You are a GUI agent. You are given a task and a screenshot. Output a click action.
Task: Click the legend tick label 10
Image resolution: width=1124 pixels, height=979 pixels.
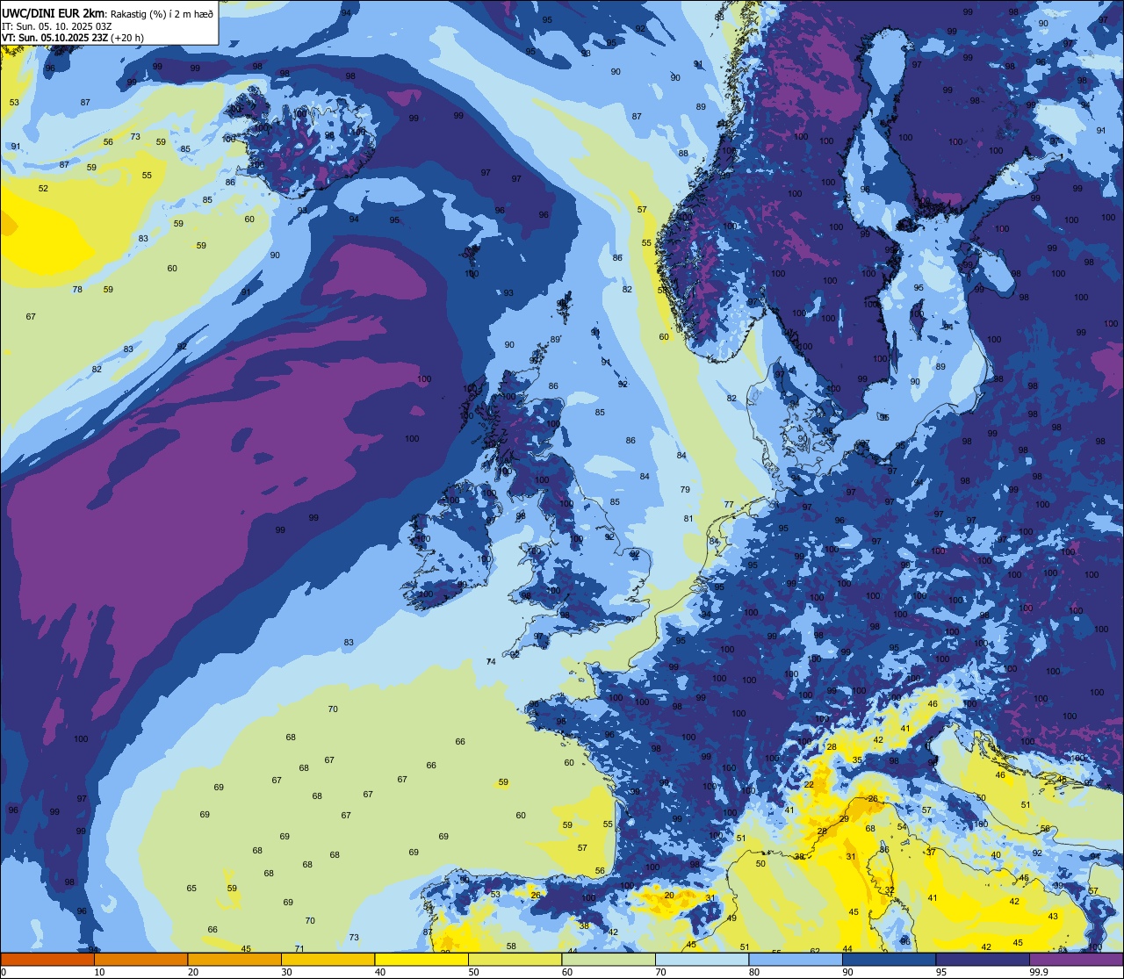[99, 972]
